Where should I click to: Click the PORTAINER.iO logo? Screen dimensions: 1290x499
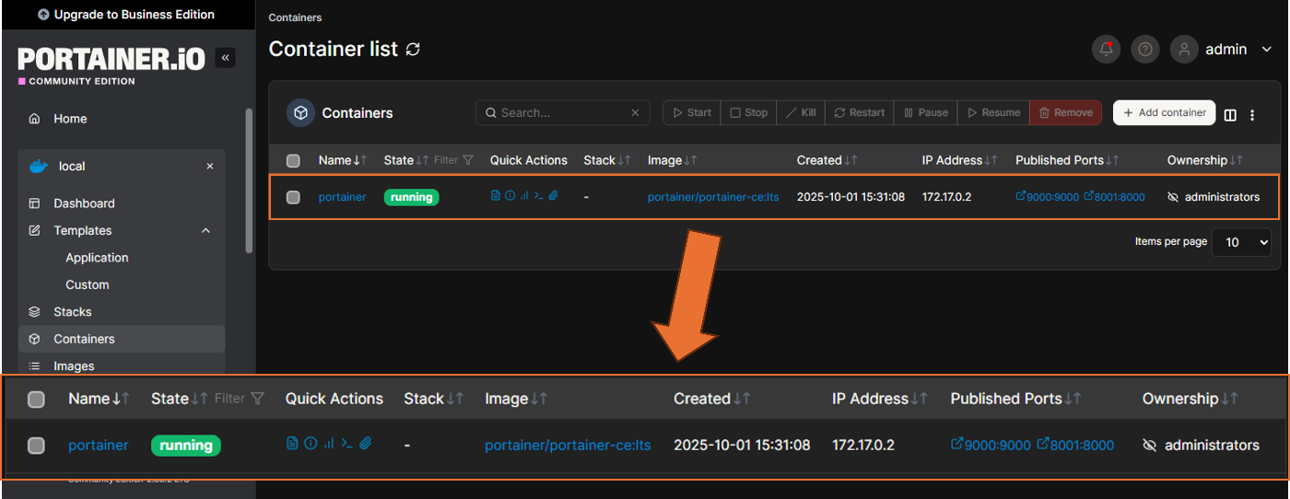111,59
